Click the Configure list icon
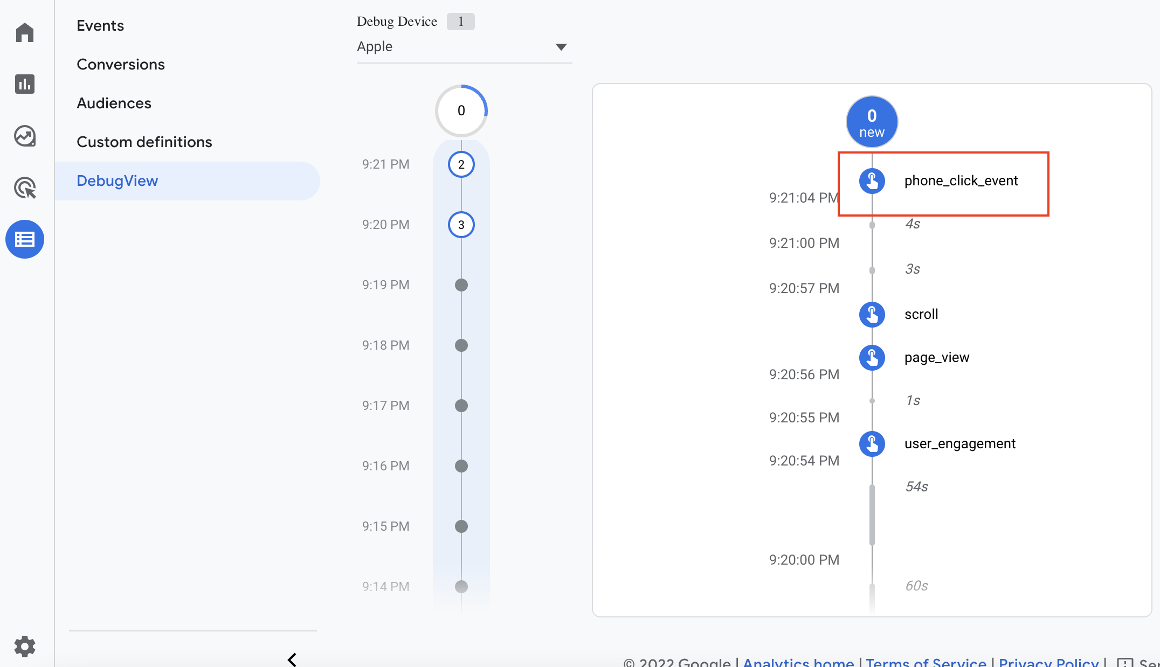 25,239
